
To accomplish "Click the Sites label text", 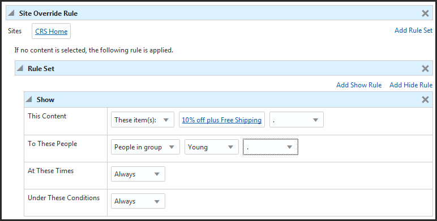I will click(15, 31).
